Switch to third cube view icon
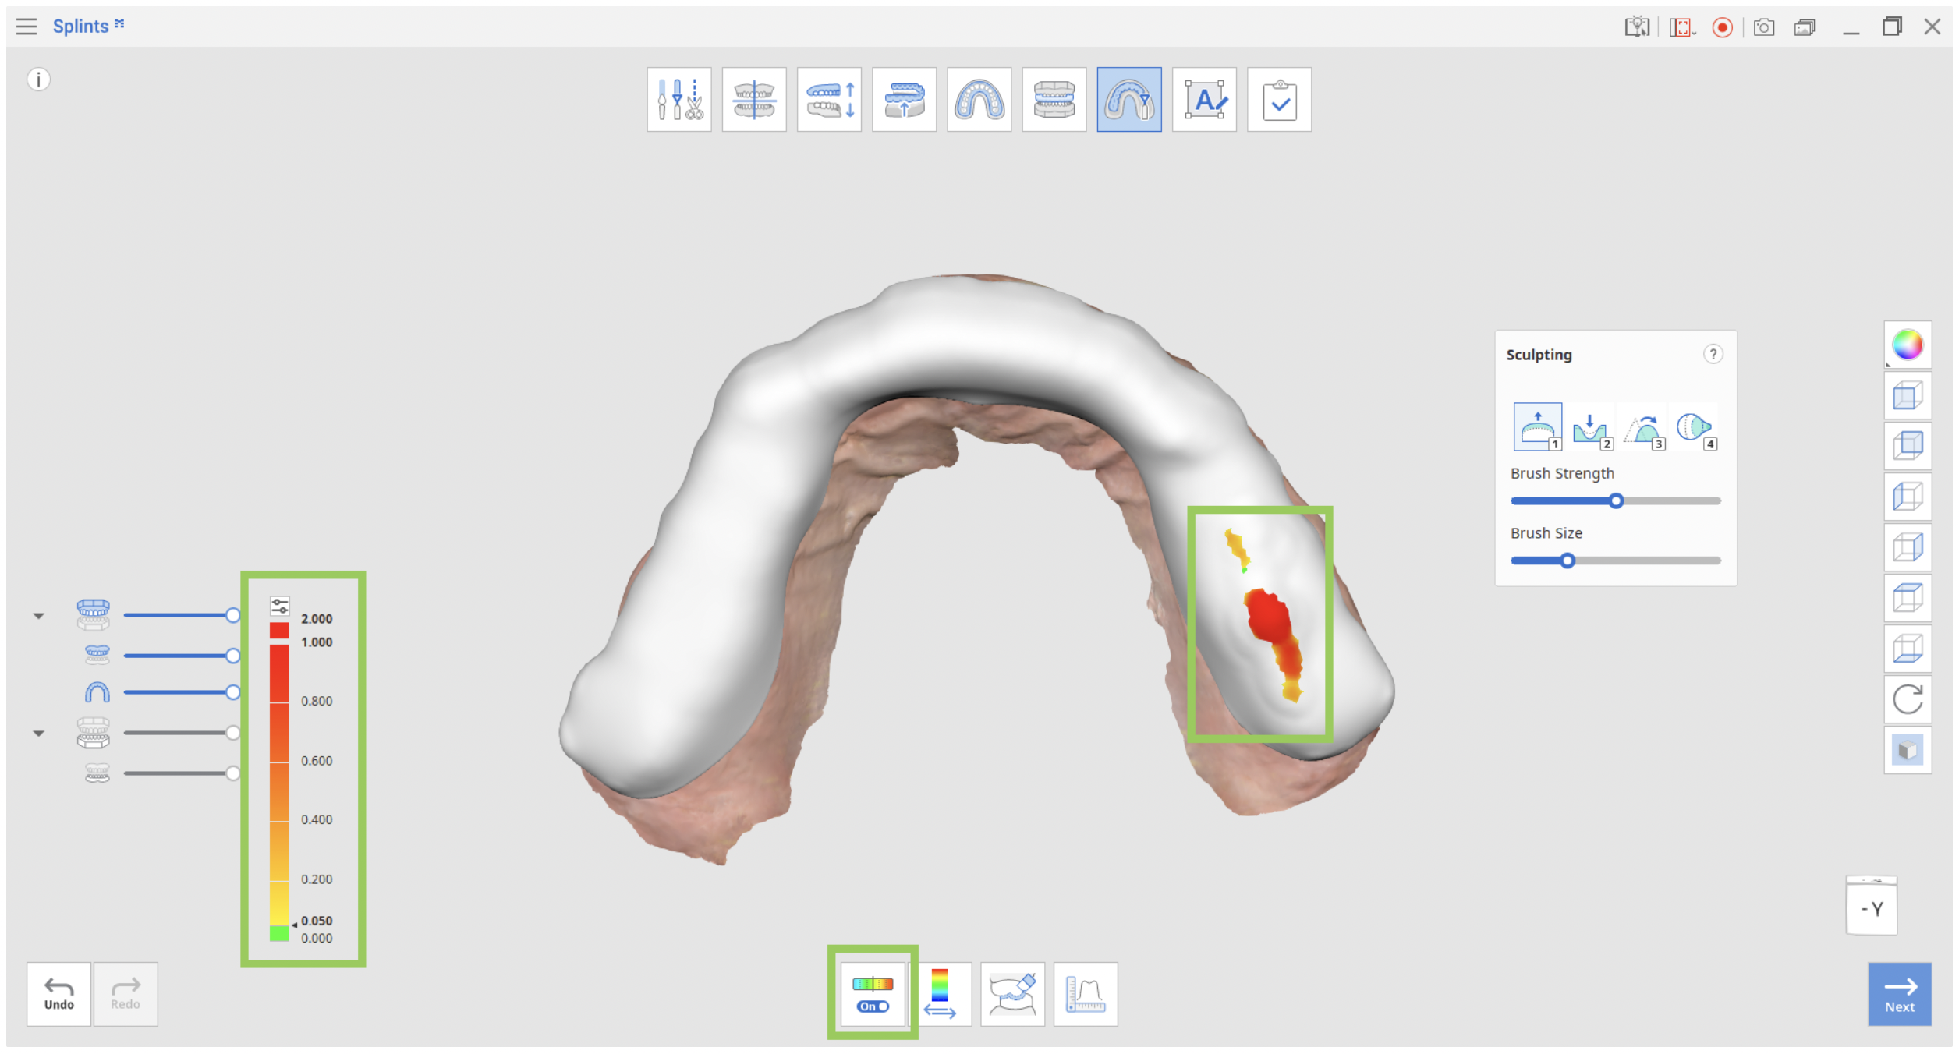 (x=1908, y=497)
